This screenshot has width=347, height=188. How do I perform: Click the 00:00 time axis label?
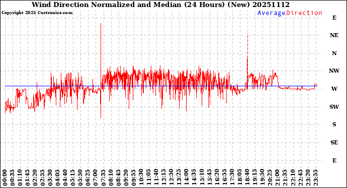click(x=5, y=177)
